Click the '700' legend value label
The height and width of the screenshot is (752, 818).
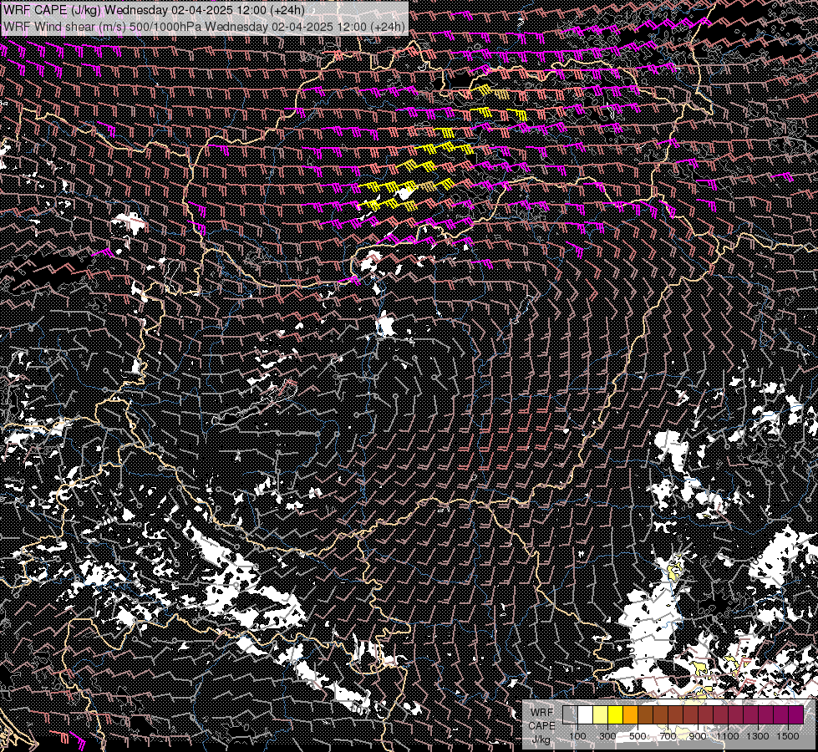668,736
